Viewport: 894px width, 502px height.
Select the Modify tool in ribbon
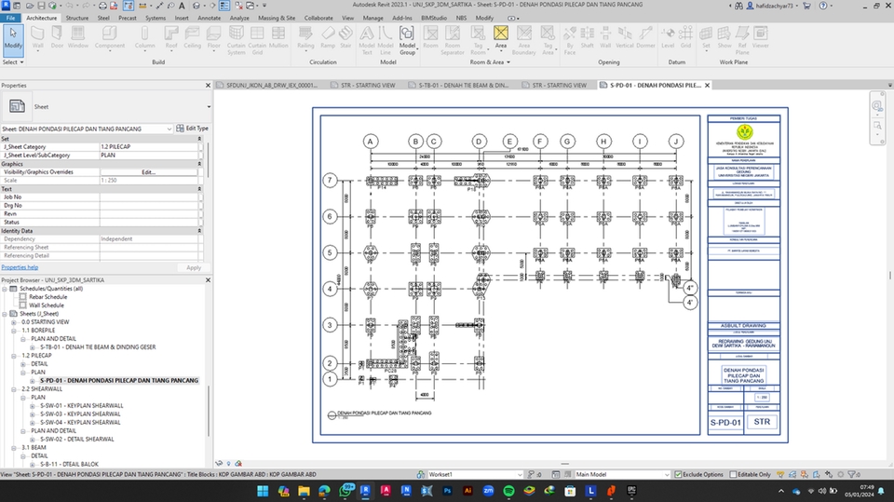tap(13, 39)
